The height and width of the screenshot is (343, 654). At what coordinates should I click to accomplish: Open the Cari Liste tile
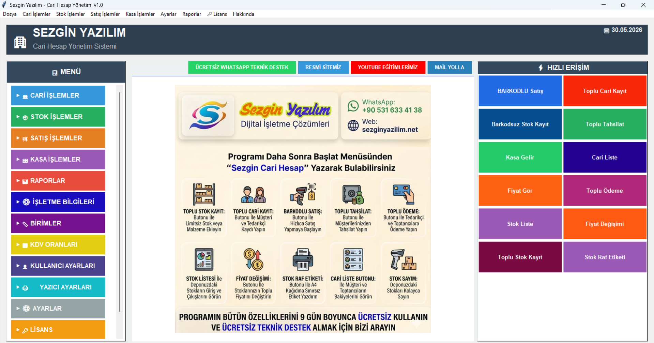[x=605, y=158]
